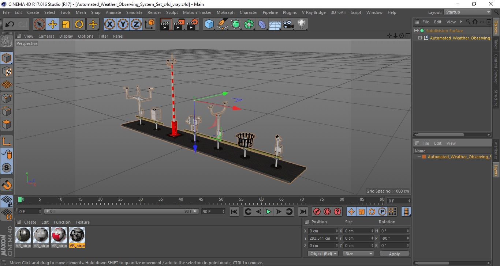500x266 pixels.
Task: Toggle position keyframe recording
Action: coord(351,212)
